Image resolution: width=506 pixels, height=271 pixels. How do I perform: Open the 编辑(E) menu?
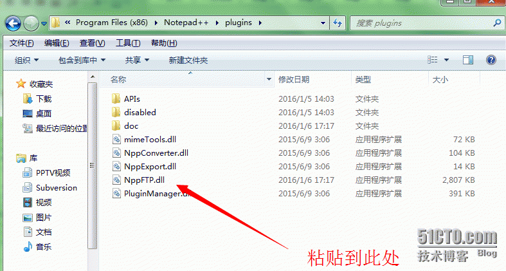[x=57, y=43]
